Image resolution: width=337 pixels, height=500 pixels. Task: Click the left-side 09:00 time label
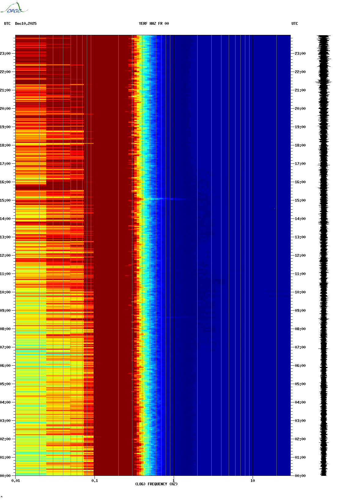[x=5, y=311]
